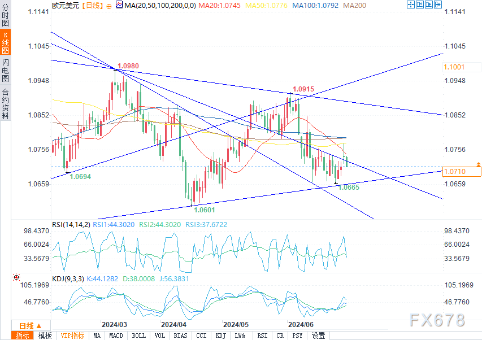
Task: Click the orange alert marker above the 1.0710 price
Action: click(x=478, y=164)
